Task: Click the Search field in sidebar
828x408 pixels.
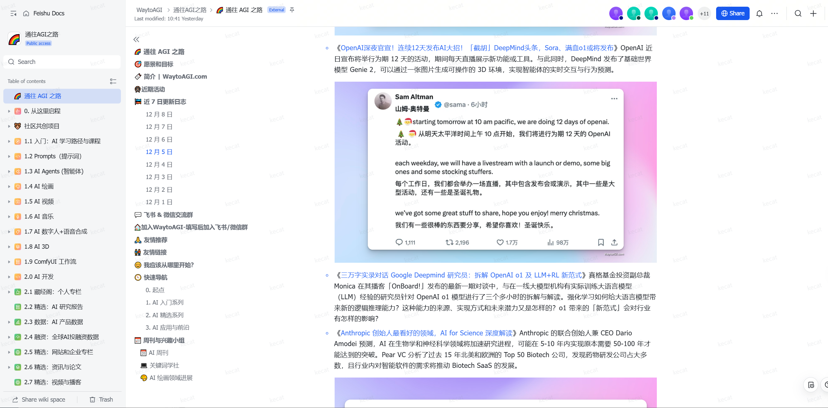Action: coord(62,62)
